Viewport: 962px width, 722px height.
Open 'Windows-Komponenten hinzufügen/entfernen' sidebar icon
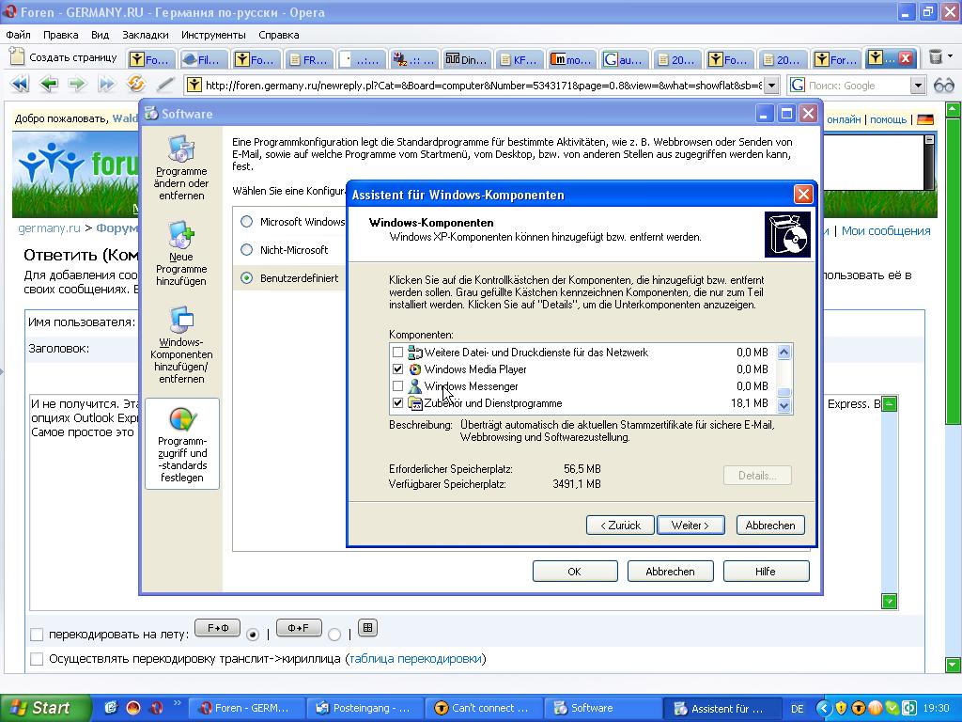pyautogui.click(x=181, y=345)
